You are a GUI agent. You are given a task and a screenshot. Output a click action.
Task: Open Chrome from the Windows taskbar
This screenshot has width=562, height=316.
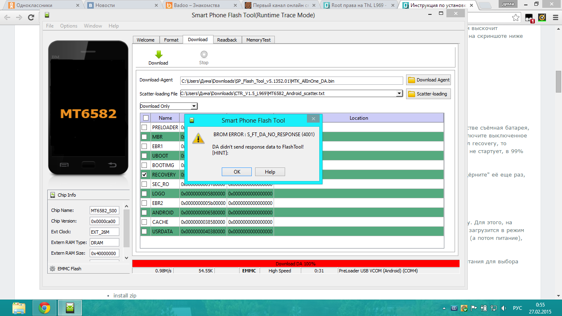coord(44,308)
